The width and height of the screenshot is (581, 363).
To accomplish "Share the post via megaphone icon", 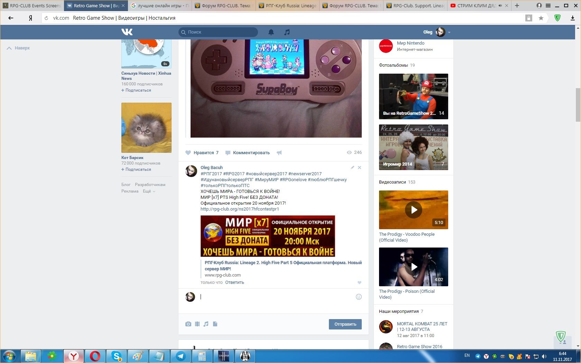I will [x=279, y=152].
